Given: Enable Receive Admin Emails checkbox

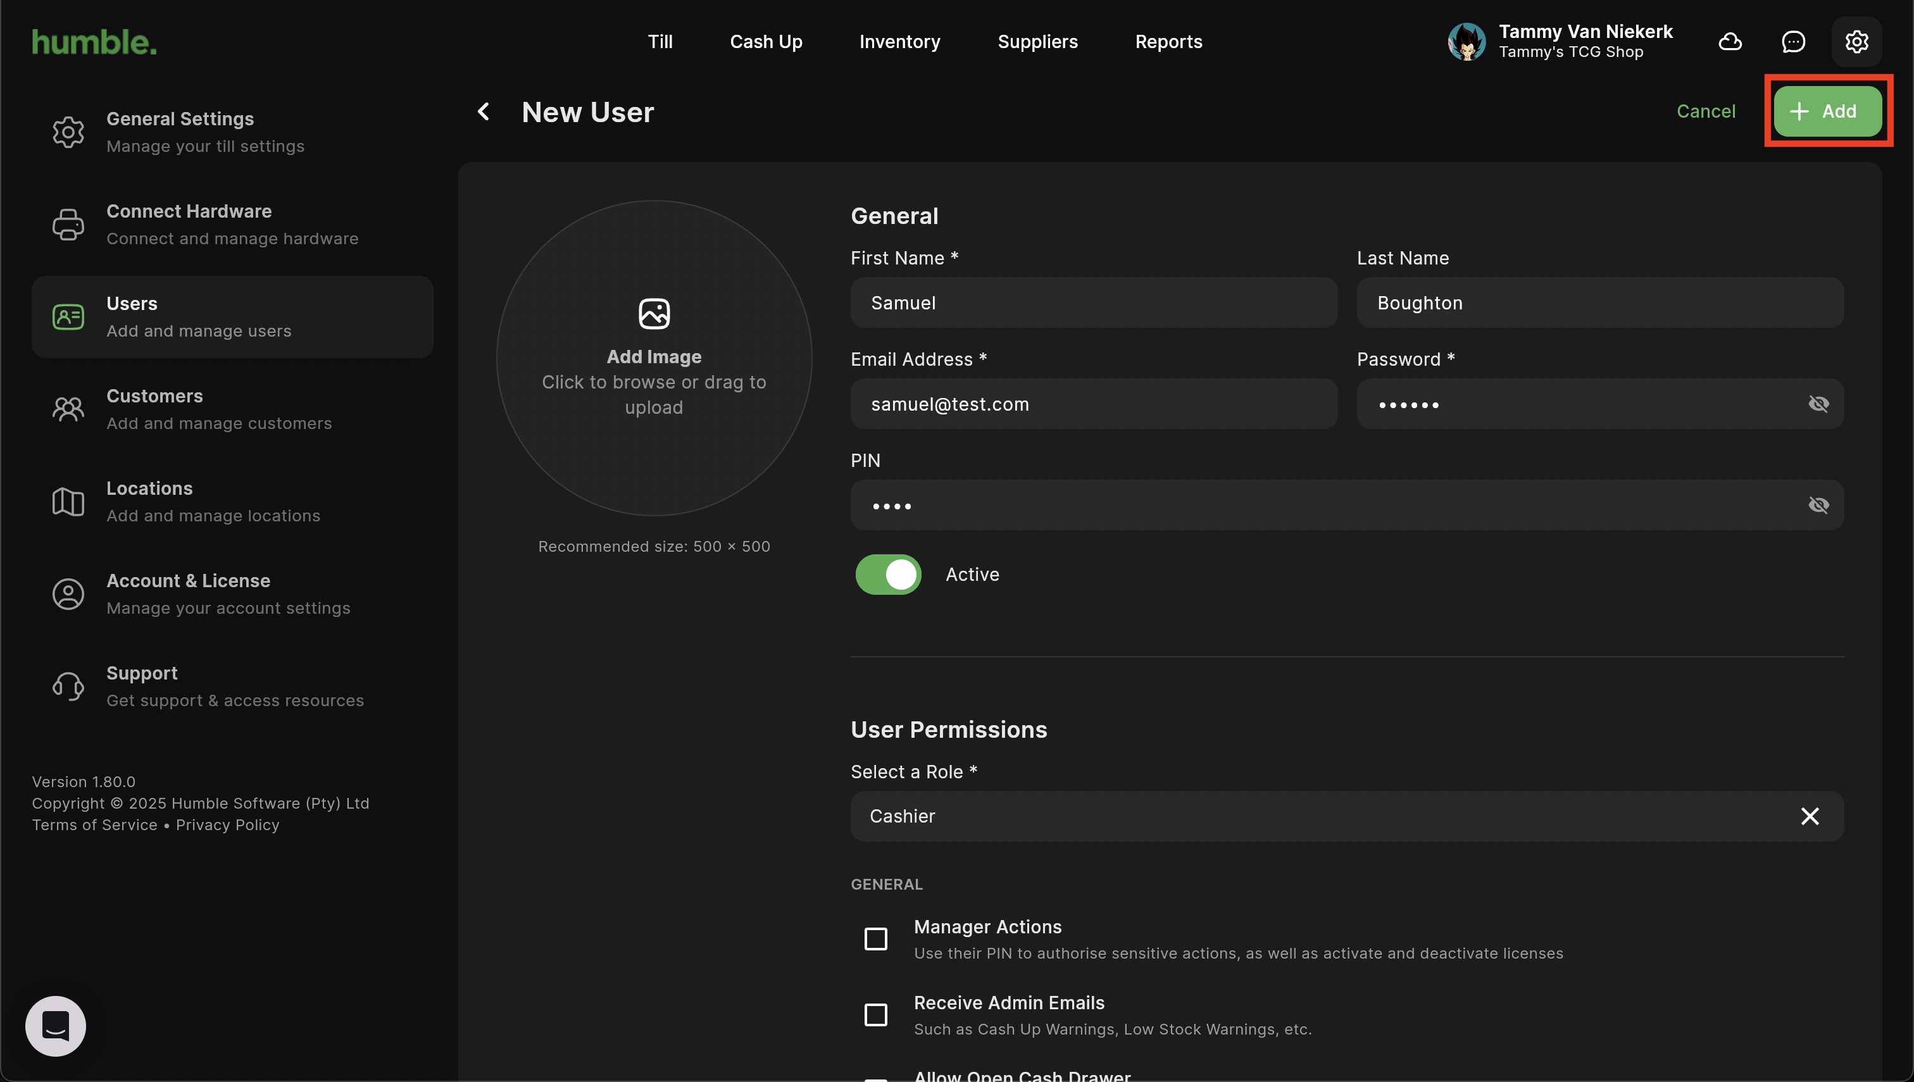Looking at the screenshot, I should pyautogui.click(x=875, y=1014).
